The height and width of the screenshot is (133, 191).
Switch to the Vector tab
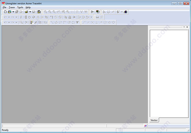(154, 120)
